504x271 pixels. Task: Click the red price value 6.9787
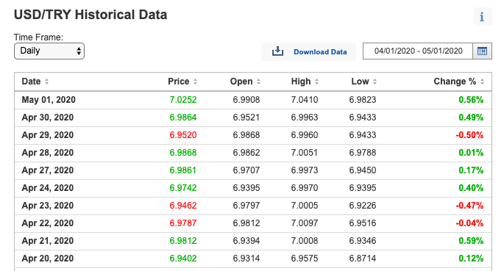tap(183, 223)
